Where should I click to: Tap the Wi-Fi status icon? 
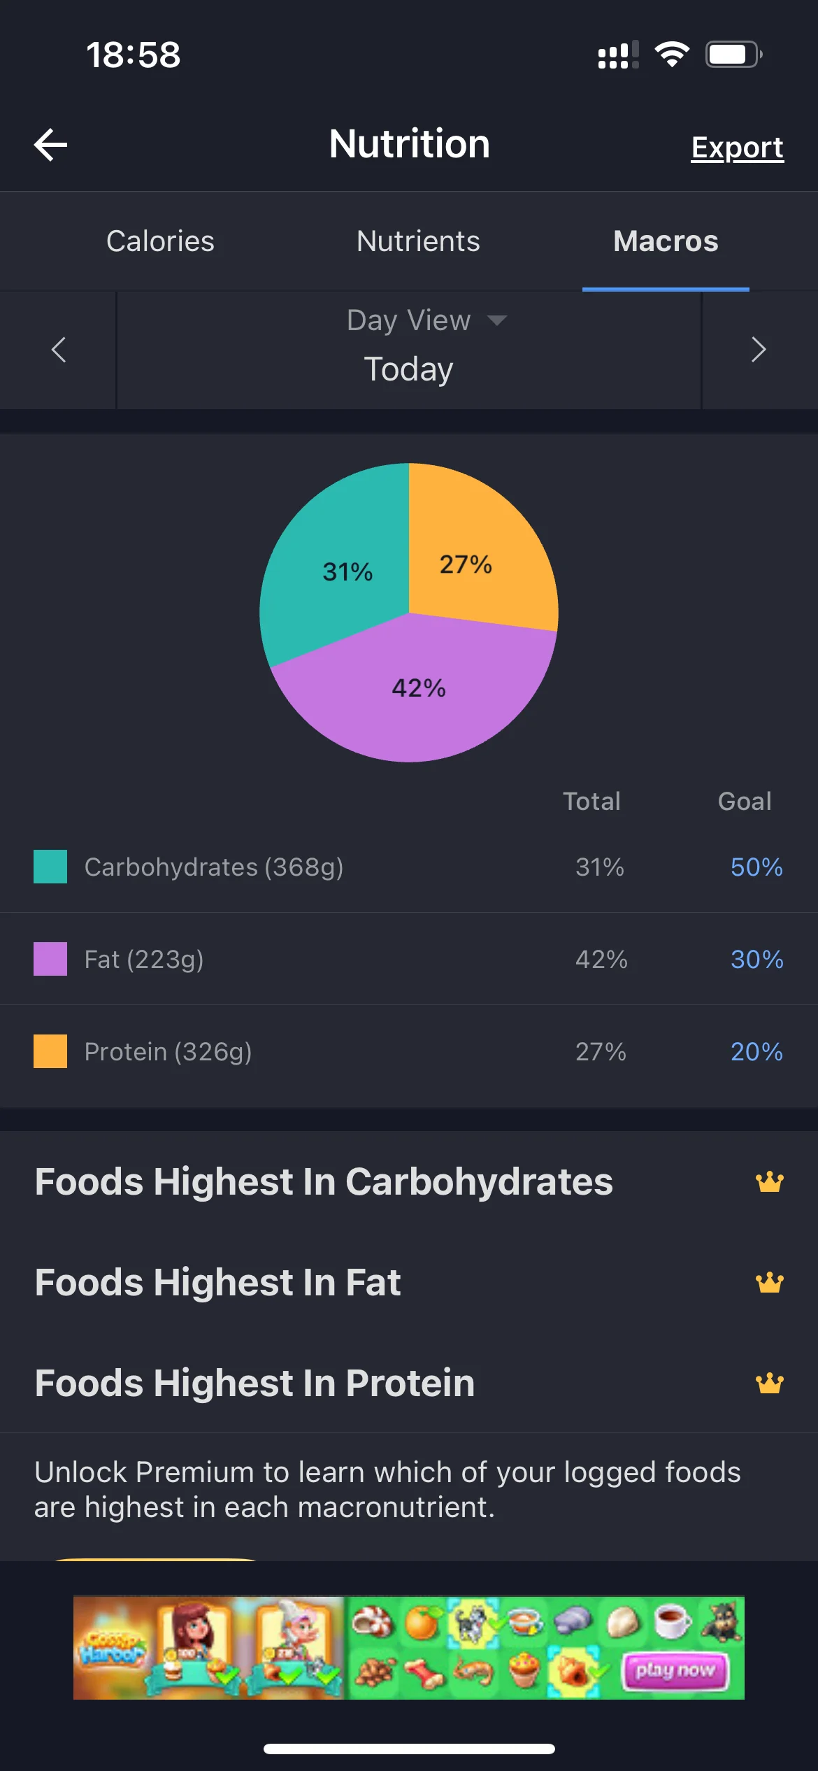(x=672, y=55)
